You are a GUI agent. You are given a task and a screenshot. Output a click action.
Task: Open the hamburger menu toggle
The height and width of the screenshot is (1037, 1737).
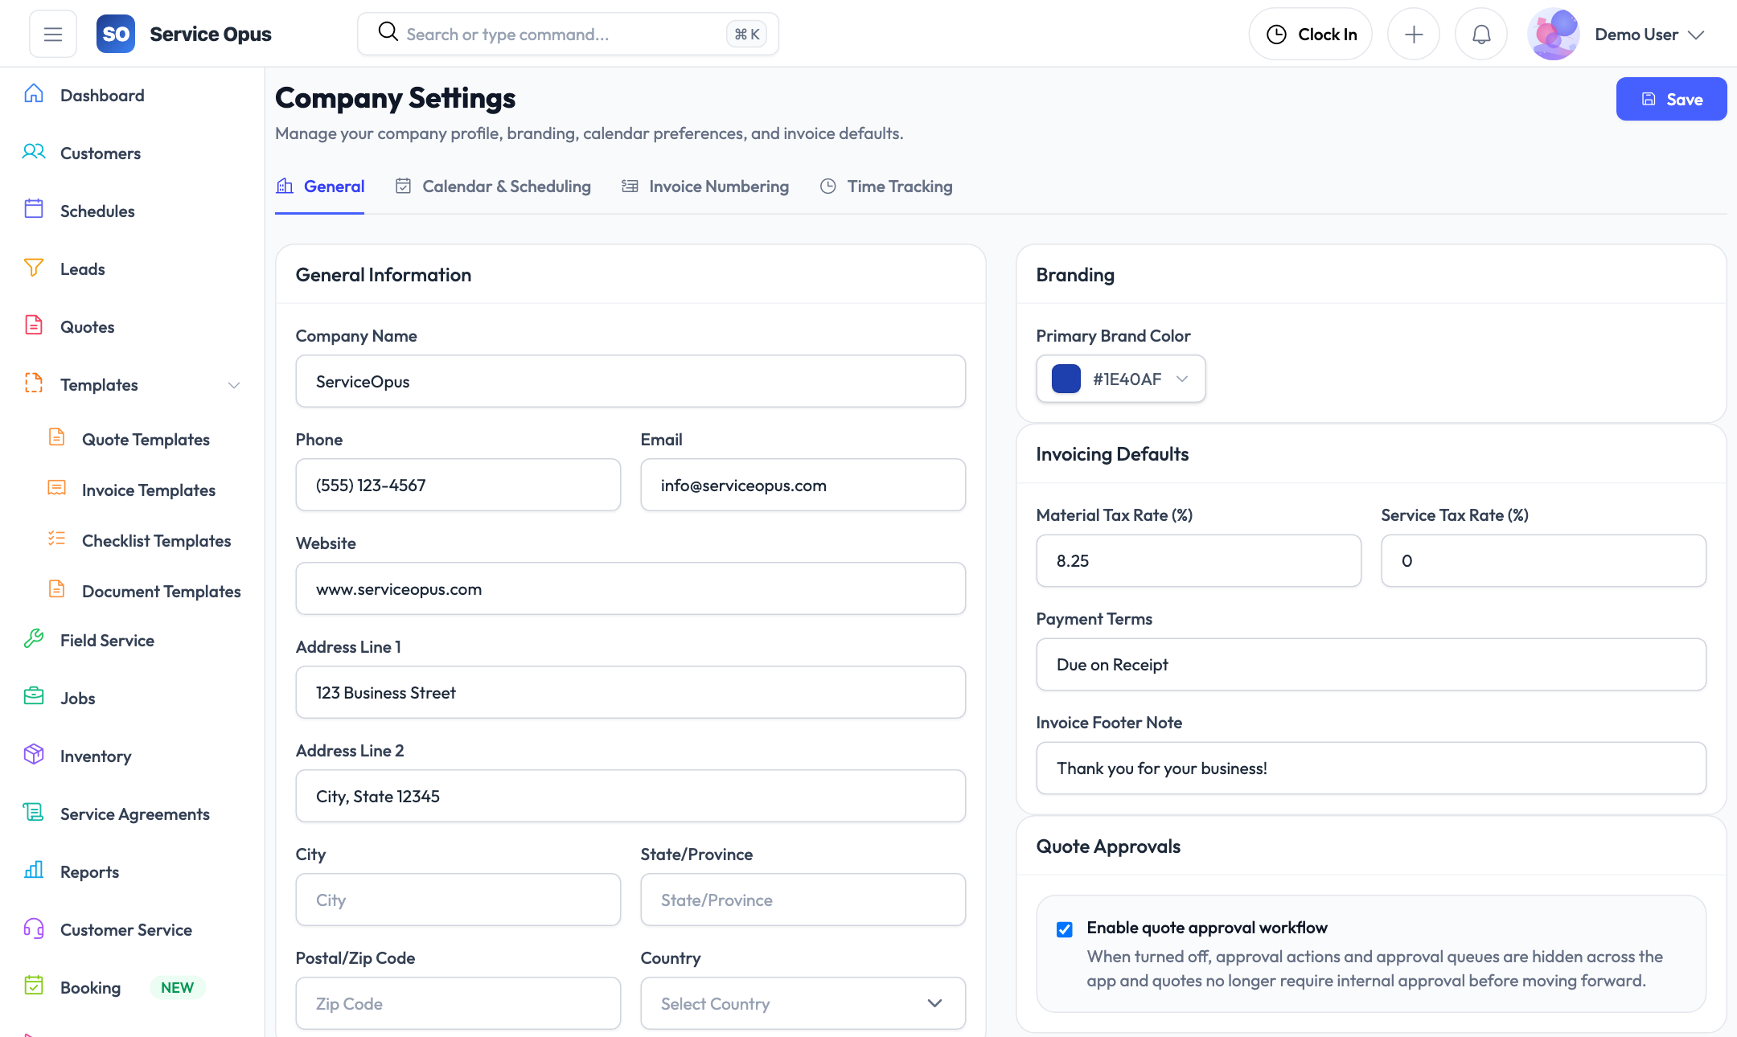(52, 33)
